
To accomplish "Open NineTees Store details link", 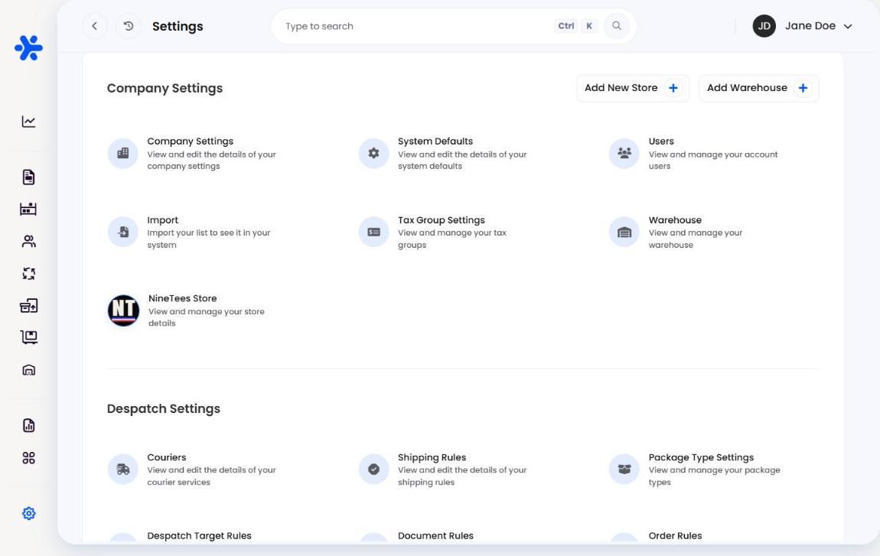I will point(182,298).
